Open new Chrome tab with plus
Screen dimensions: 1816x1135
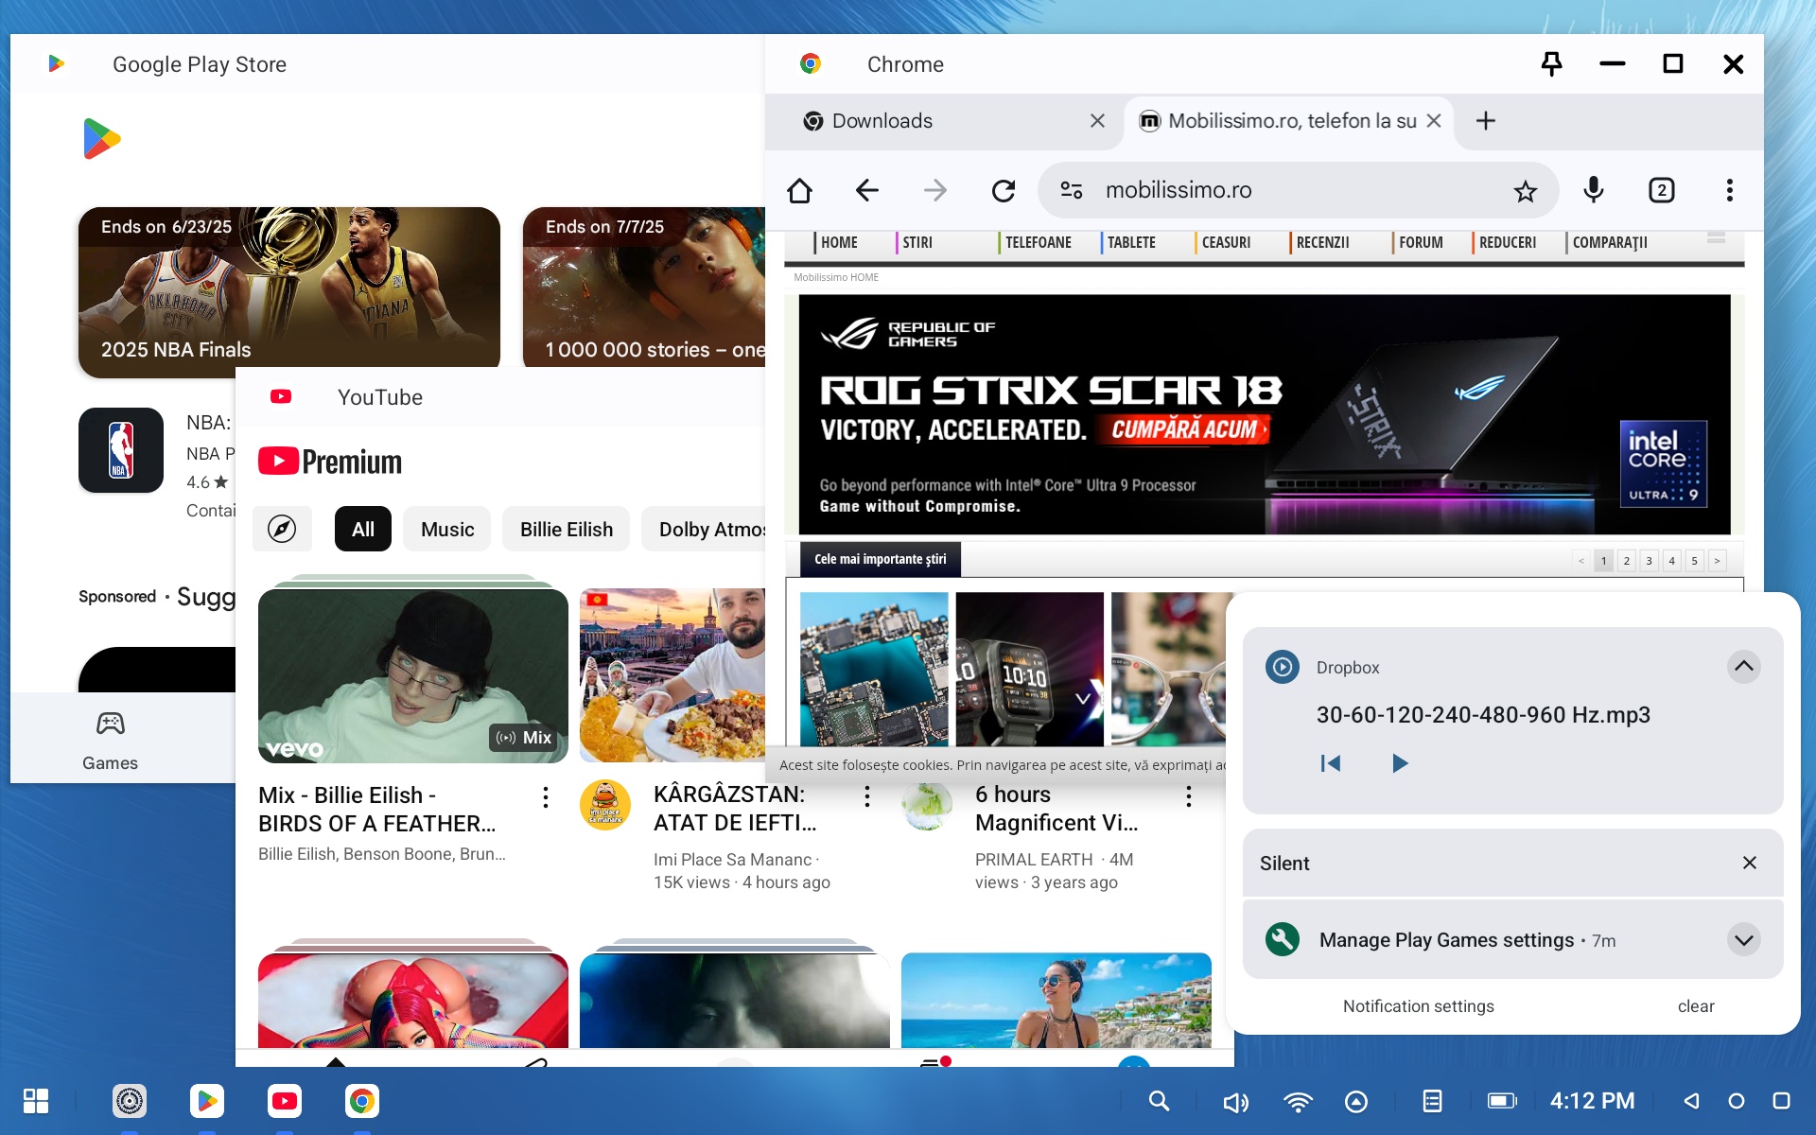click(1485, 121)
